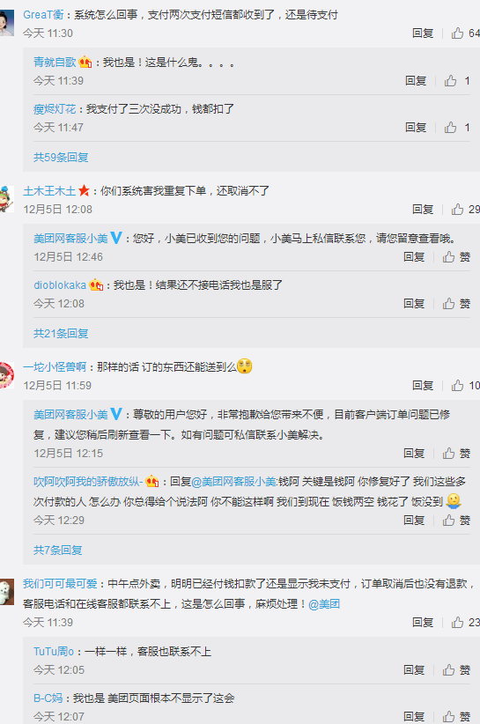Reply to GreaT衡's comment
The width and height of the screenshot is (480, 724).
[423, 33]
